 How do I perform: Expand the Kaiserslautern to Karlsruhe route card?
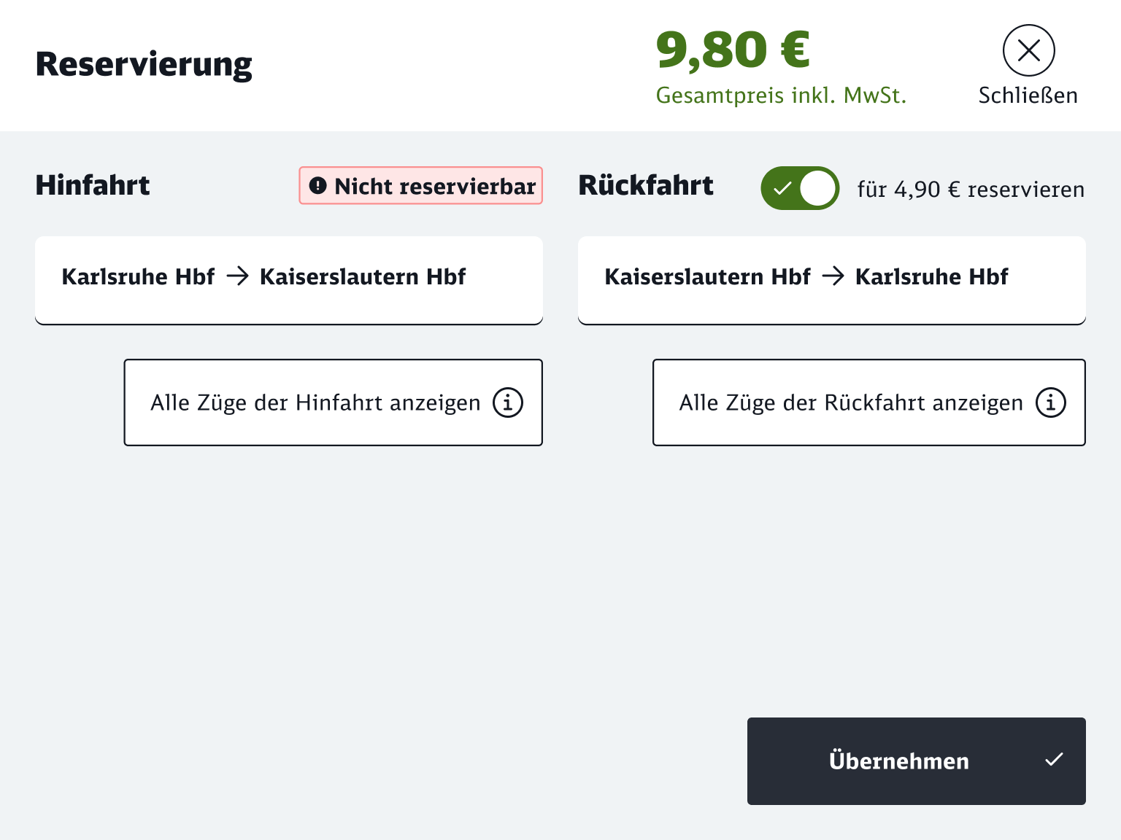pyautogui.click(x=832, y=280)
